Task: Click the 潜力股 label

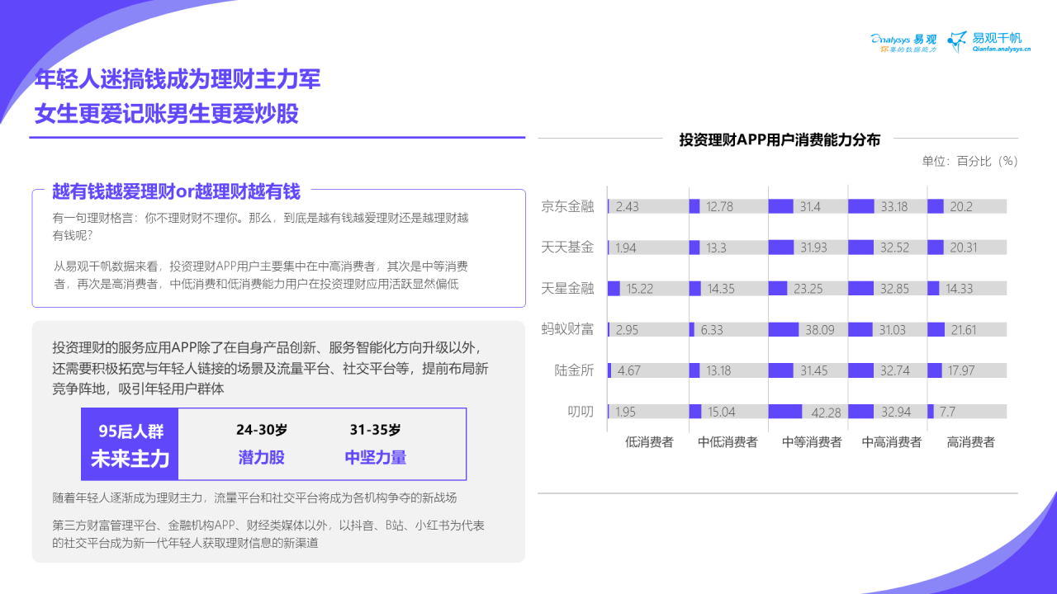Action: pyautogui.click(x=262, y=457)
